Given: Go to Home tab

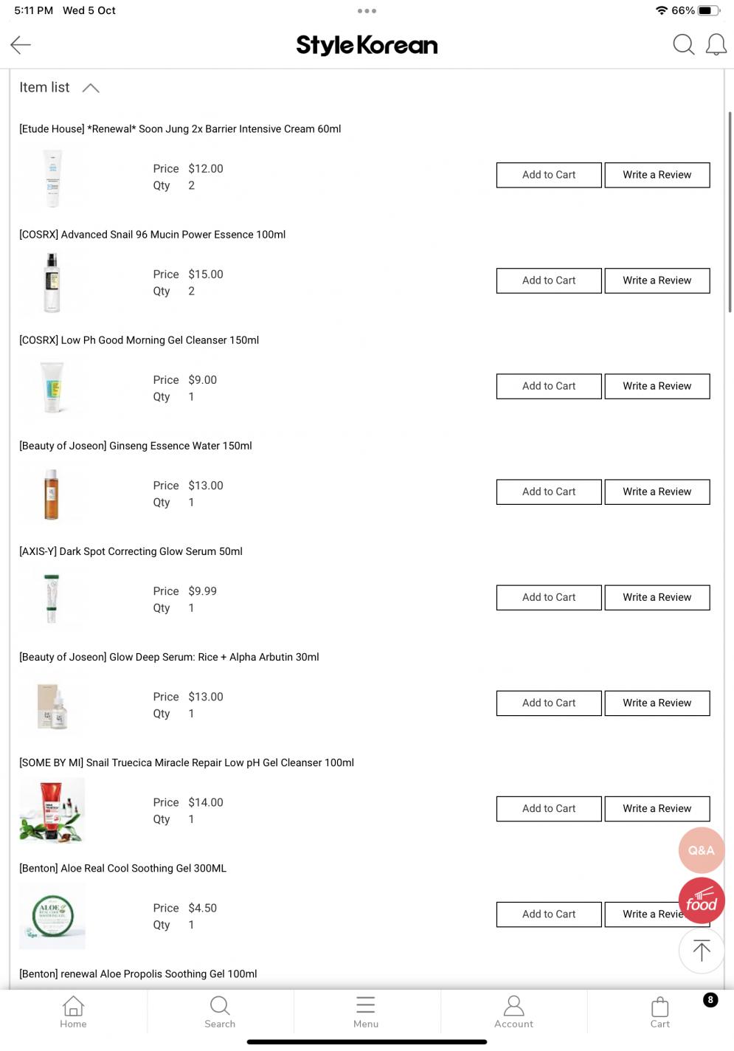Looking at the screenshot, I should click(x=73, y=1011).
